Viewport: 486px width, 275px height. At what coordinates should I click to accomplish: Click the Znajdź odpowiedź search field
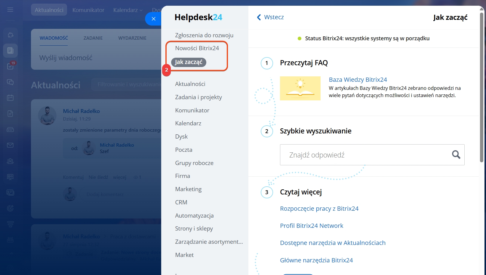372,155
